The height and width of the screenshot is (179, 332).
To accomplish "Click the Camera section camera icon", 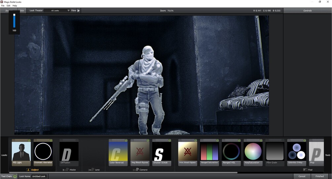I will coord(136,170).
